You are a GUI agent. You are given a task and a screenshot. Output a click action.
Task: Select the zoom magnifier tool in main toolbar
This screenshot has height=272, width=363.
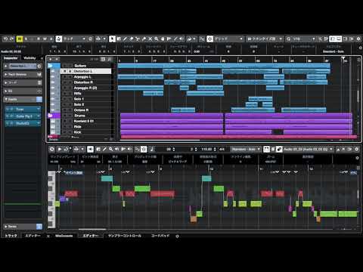(157, 39)
